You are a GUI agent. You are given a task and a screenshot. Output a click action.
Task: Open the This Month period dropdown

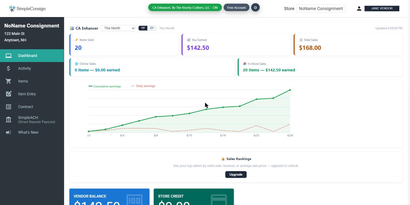(118, 28)
